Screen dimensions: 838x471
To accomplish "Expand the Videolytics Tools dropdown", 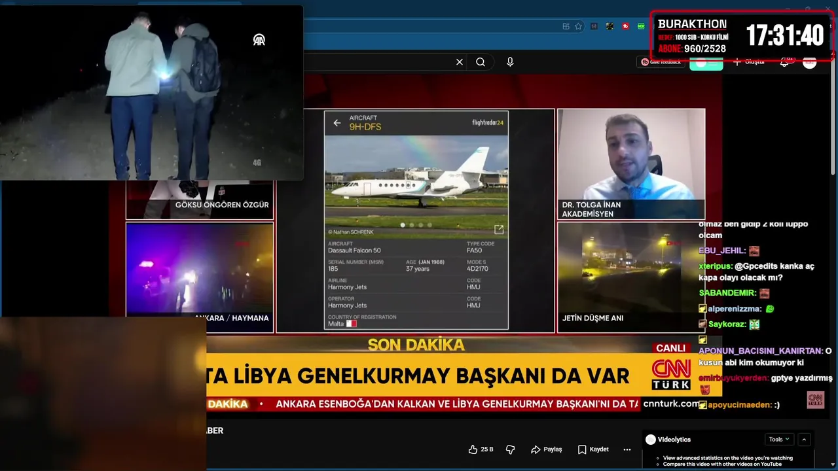I will pyautogui.click(x=779, y=440).
